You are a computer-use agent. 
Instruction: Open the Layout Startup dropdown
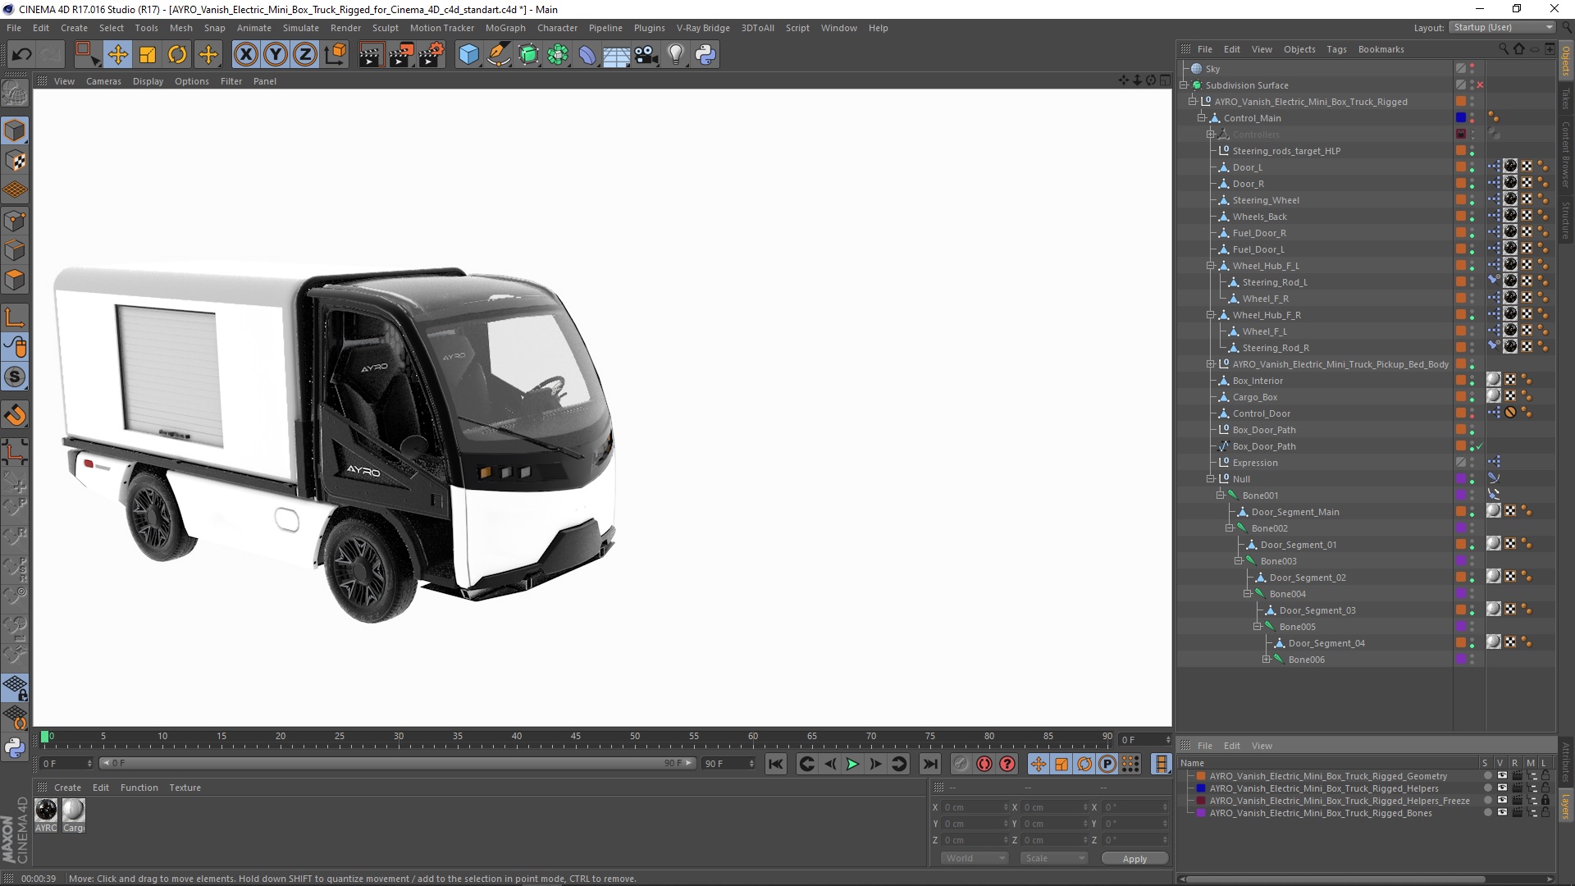click(x=1501, y=27)
